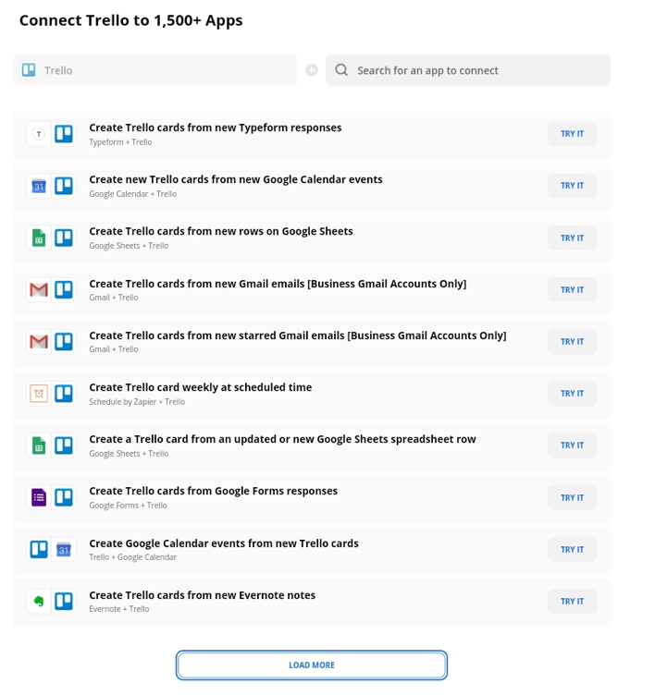Viewport: 655px width, 695px height.
Task: Open 'Create Google Calendar events from new Trello cards'
Action: (x=224, y=543)
